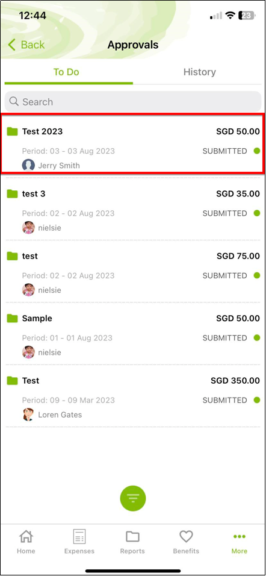The height and width of the screenshot is (576, 266).
Task: Tap Jerry Smith's avatar
Action: point(28,165)
